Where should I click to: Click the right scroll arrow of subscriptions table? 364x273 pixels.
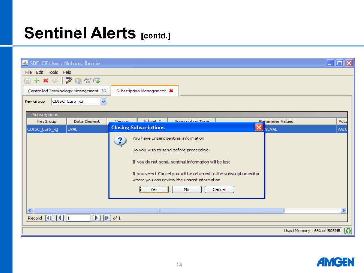pyautogui.click(x=344, y=210)
